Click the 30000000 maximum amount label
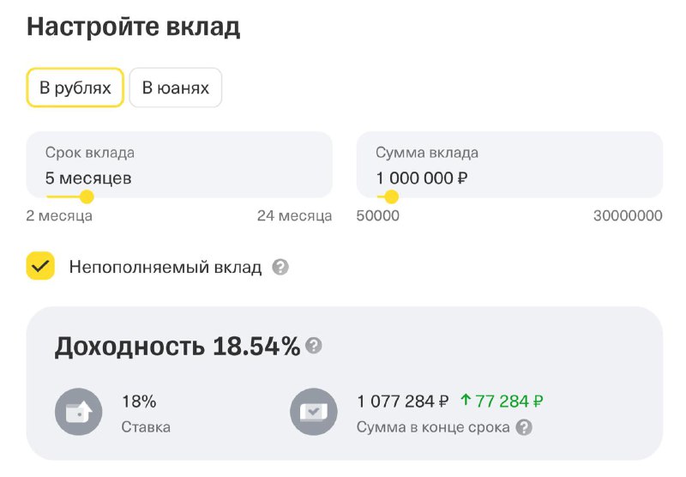This screenshot has height=477, width=686. click(628, 215)
